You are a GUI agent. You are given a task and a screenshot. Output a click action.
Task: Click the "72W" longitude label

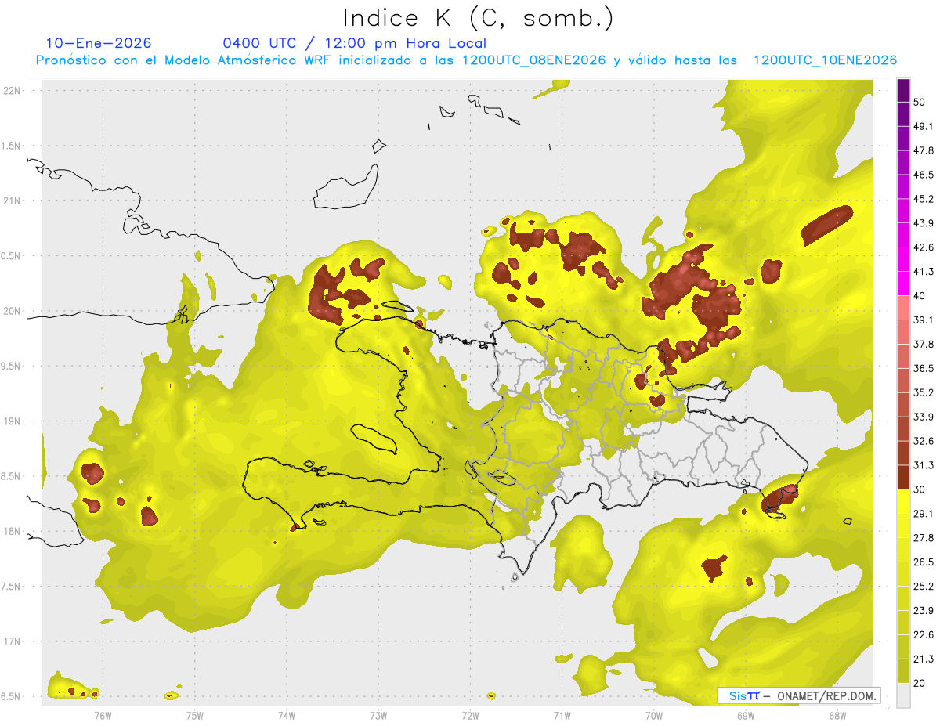pyautogui.click(x=470, y=715)
